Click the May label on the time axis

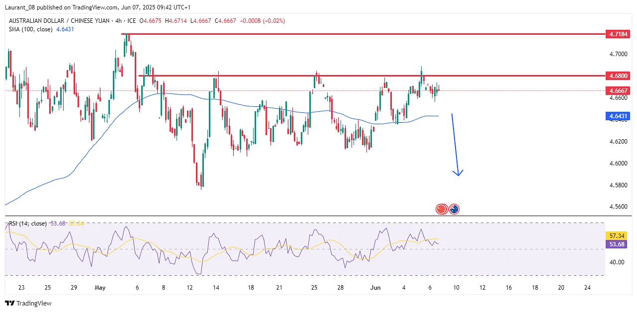(x=100, y=288)
